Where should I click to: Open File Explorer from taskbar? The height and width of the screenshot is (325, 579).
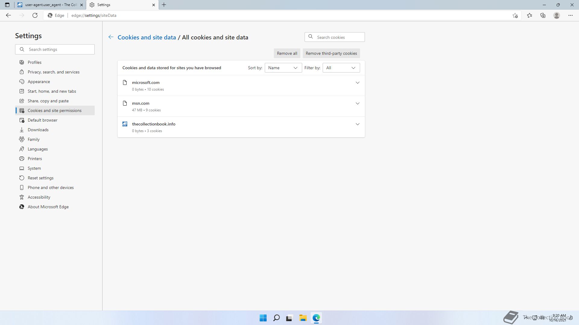pos(303,318)
